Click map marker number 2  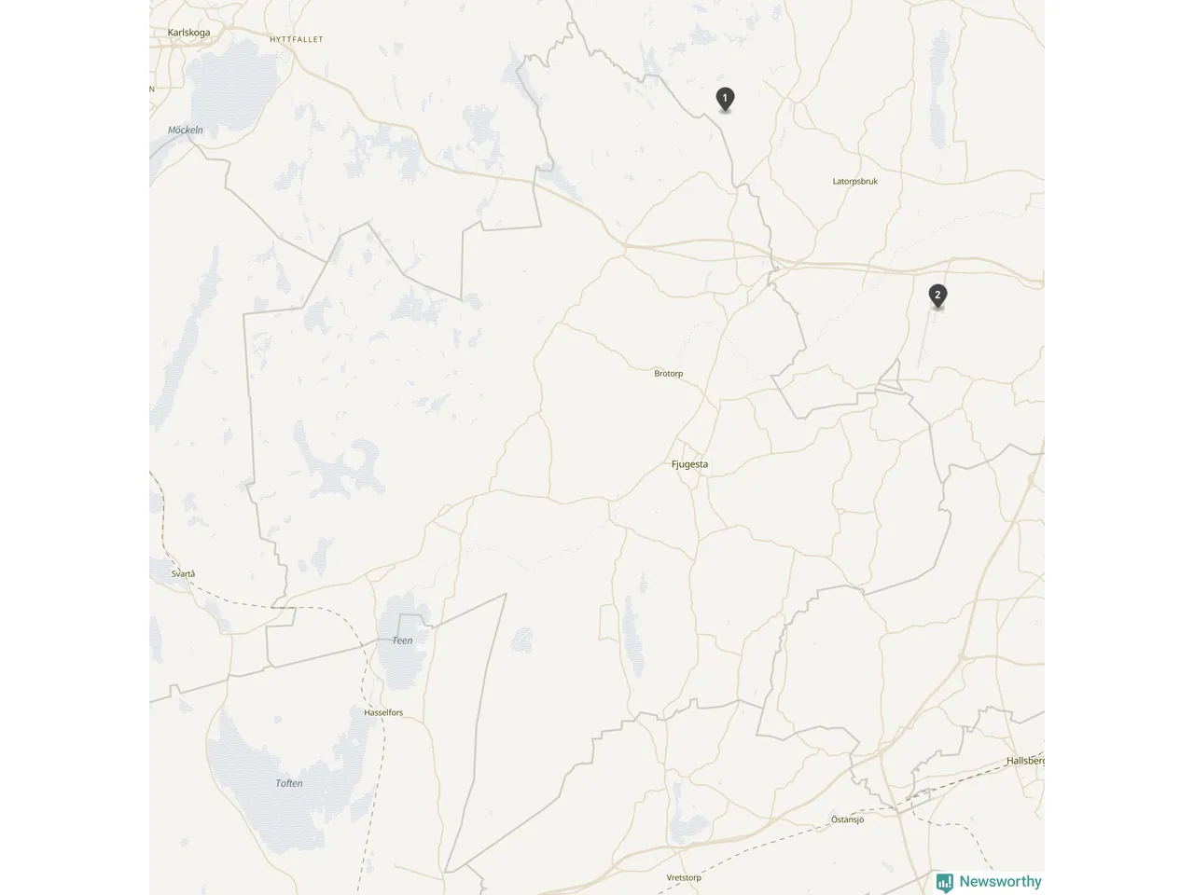click(x=937, y=296)
